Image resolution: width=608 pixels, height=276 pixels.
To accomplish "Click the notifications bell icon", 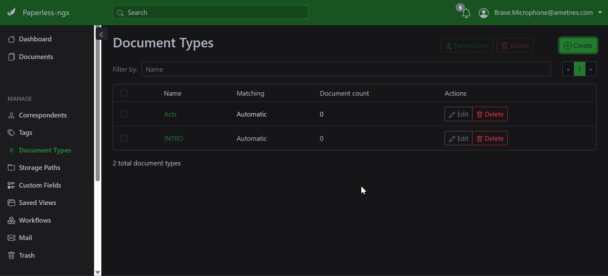I will pyautogui.click(x=466, y=13).
